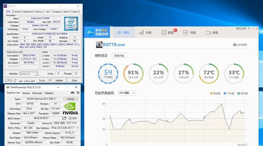Switch to the Sensors tab in GPU-Z

click(x=26, y=93)
